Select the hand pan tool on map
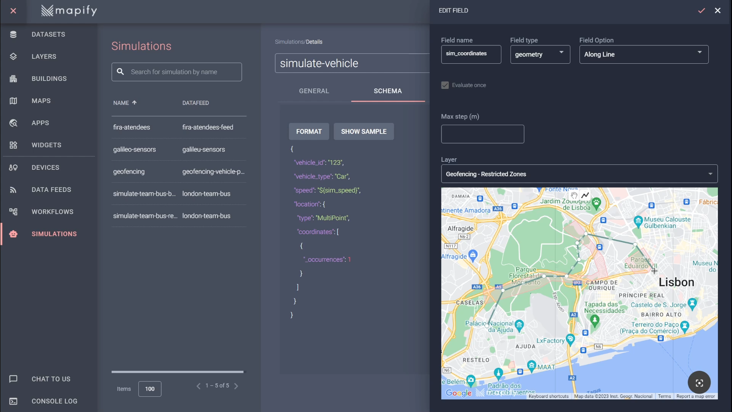 [574, 195]
